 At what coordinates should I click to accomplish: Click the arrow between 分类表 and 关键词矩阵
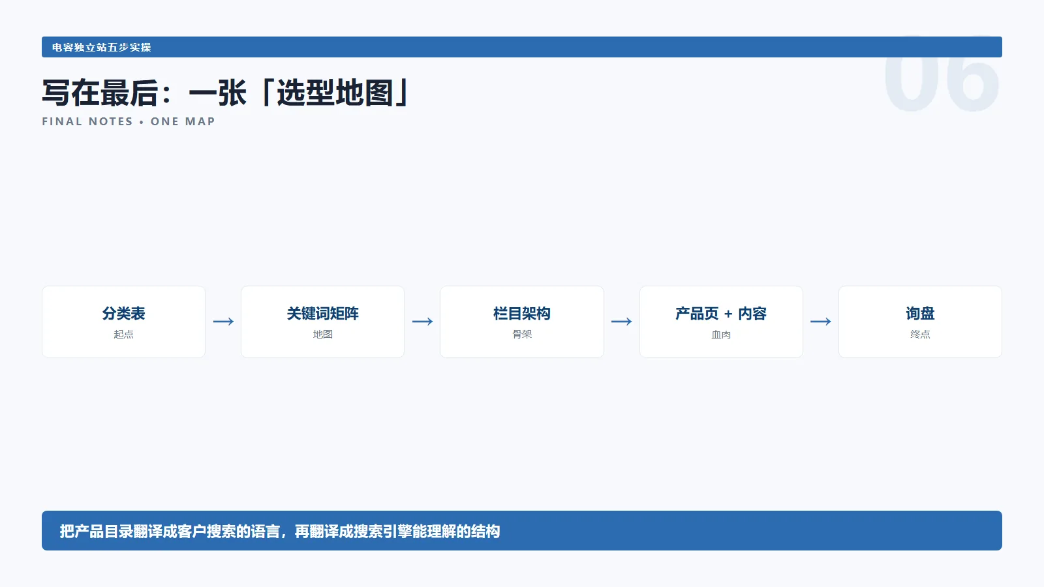coord(223,322)
